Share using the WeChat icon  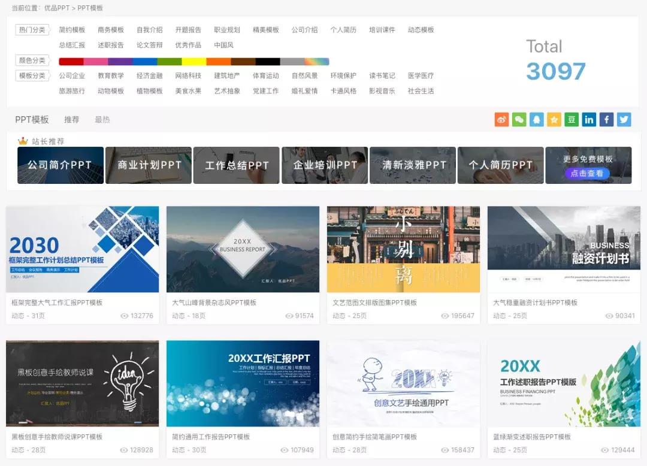coord(519,119)
